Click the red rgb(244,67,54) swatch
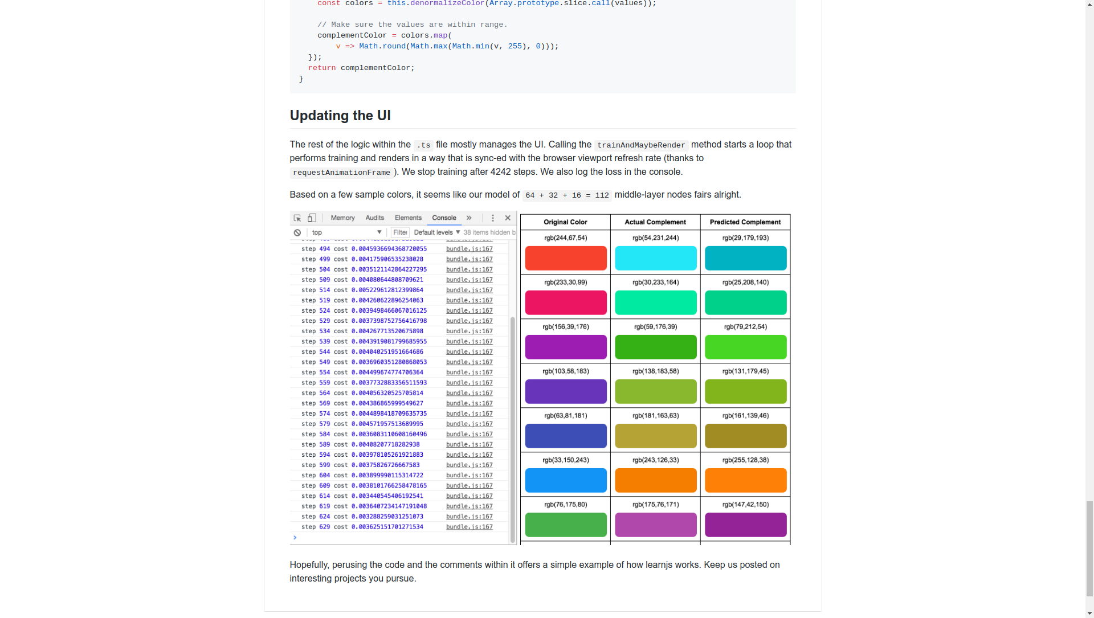1094x618 pixels. pyautogui.click(x=565, y=259)
